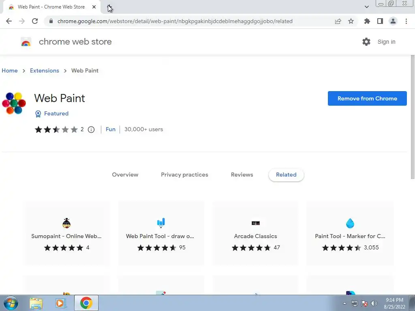Screen dimensions: 415x311
Task: Click the 30,000+ users text
Action: pos(144,129)
